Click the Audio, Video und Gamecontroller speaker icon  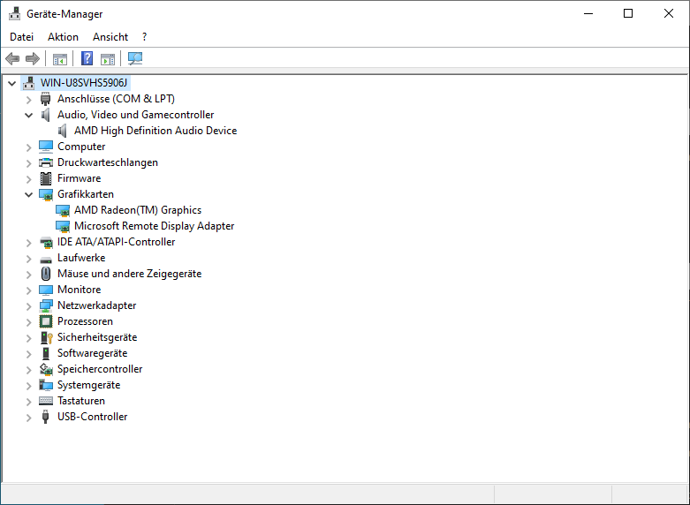[x=45, y=115]
